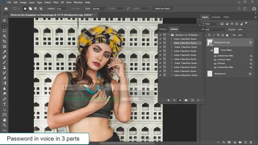
Task: Switch to the Paths tab
Action: pyautogui.click(x=226, y=17)
